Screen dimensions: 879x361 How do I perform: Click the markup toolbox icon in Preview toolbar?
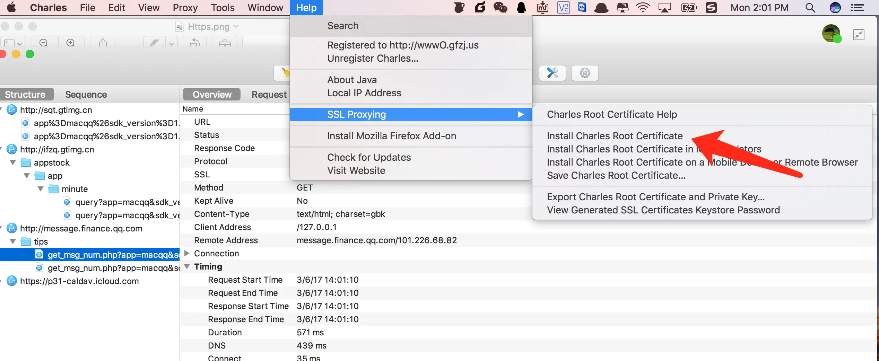tap(225, 42)
